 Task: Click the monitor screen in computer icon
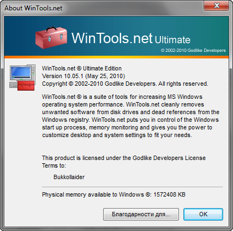(x=20, y=72)
